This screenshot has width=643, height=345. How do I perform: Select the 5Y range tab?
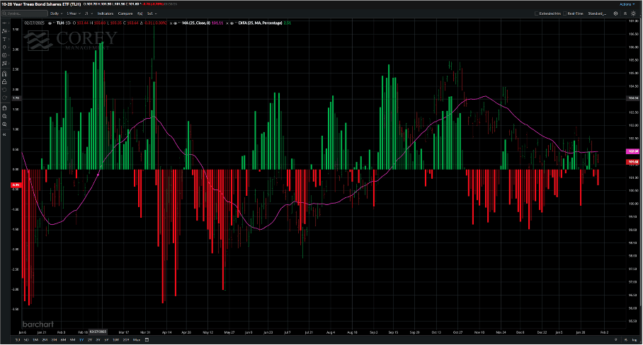click(106, 339)
